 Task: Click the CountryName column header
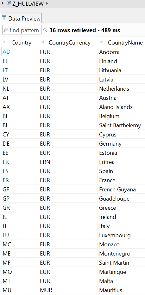click(x=121, y=43)
